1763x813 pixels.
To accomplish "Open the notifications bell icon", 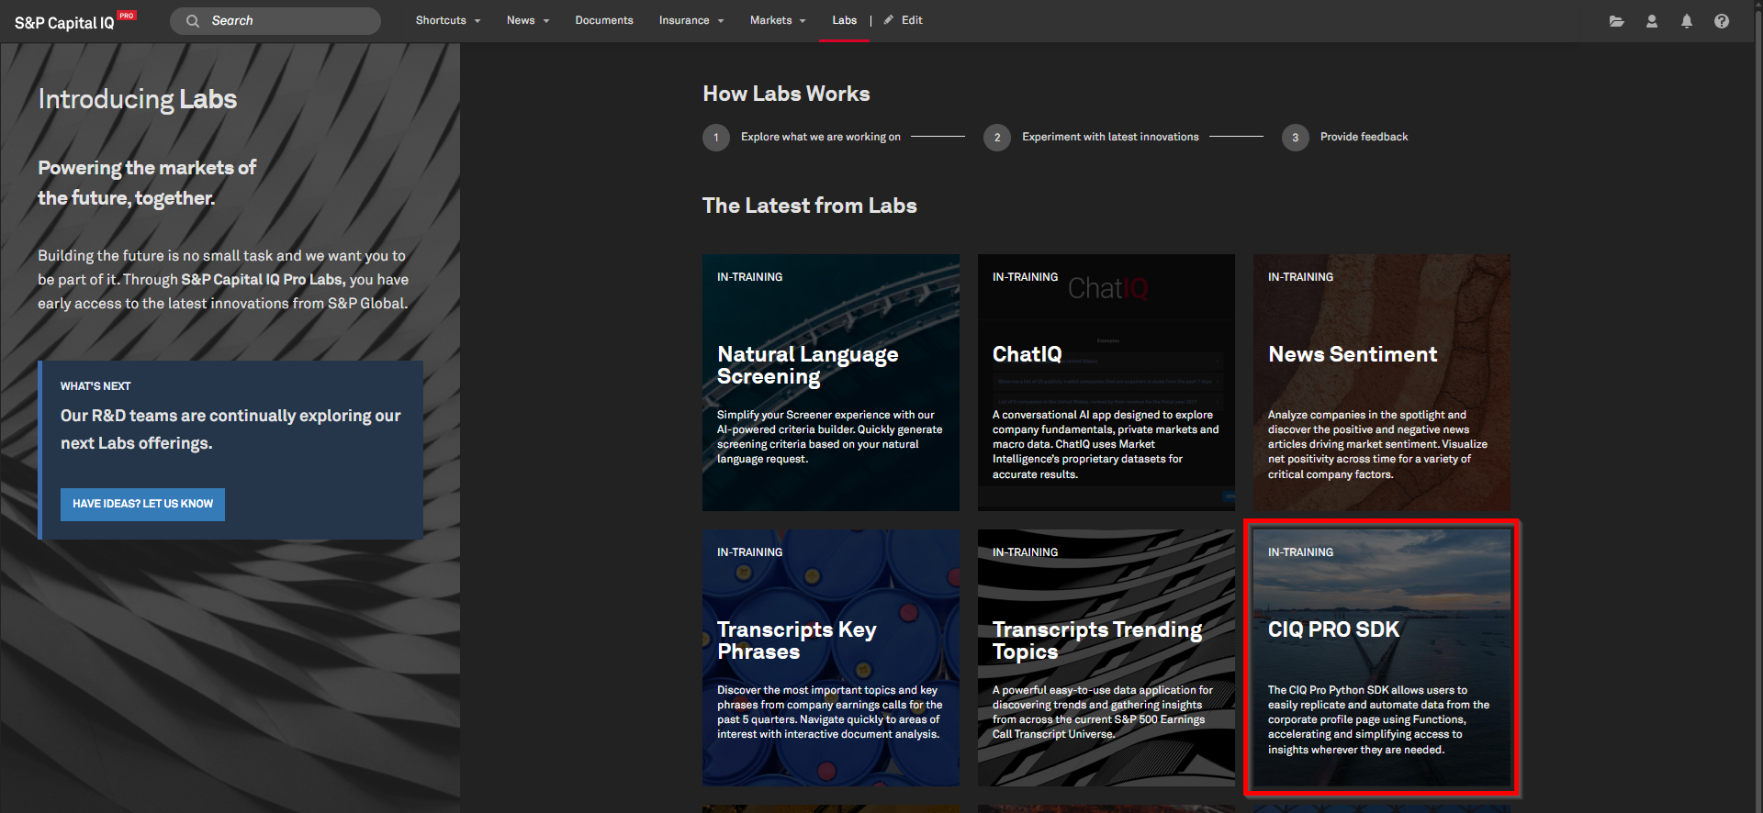I will coord(1687,21).
